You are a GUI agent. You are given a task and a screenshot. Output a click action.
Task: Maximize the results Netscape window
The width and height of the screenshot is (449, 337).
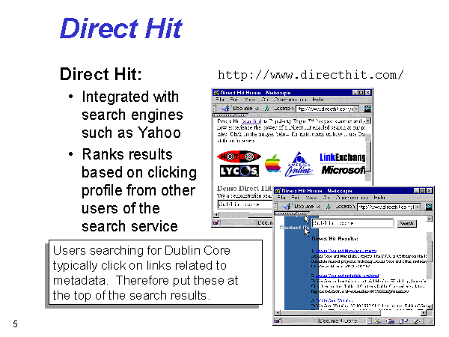[423, 190]
